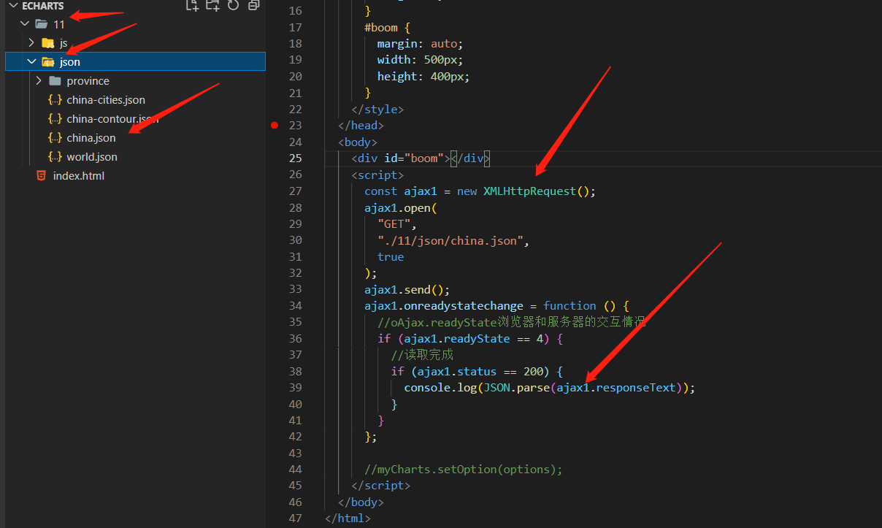This screenshot has width=882, height=528.
Task: Click the <script> opening tag
Action: coord(377,175)
